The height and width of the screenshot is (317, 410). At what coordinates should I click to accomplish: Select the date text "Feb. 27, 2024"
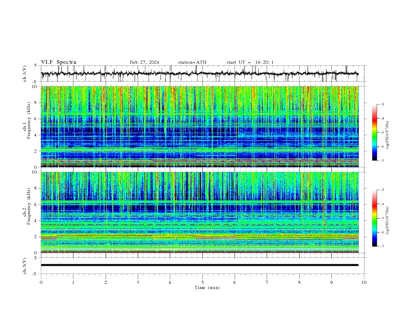pos(144,62)
